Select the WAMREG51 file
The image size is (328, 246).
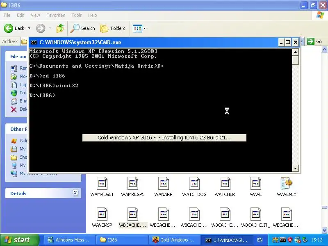click(x=102, y=187)
